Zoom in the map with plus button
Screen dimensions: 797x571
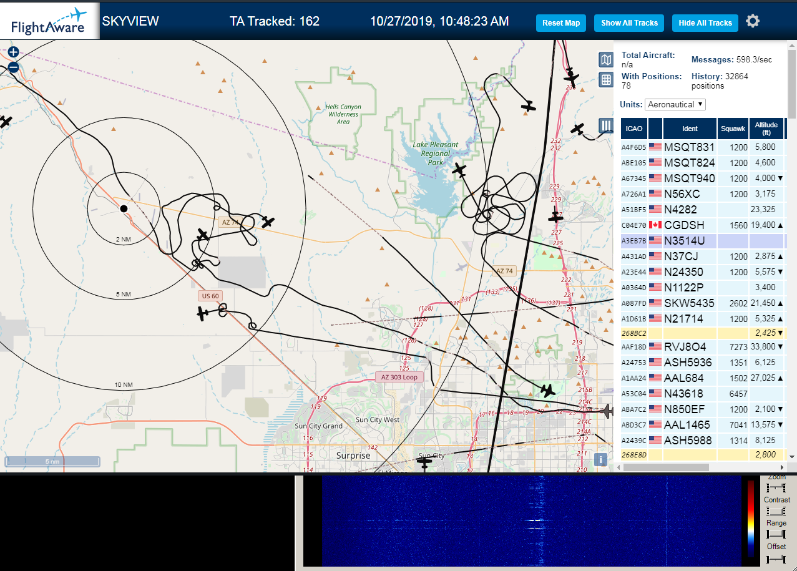click(x=13, y=52)
